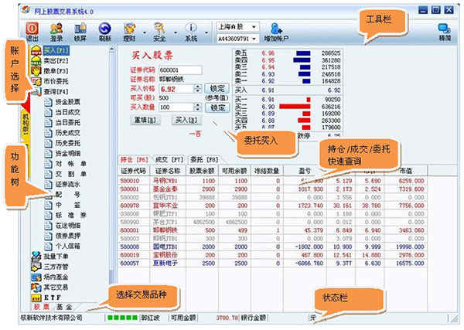This screenshot has height=330, width=464.
Task: Click the 买入[B] buy button
Action: pos(186,120)
